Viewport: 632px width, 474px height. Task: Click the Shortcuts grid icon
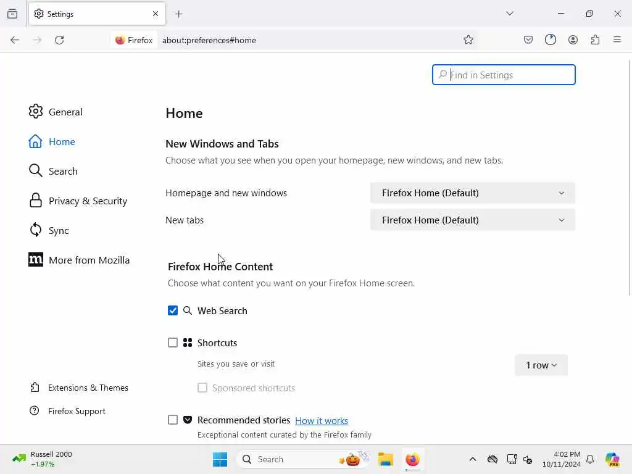click(188, 343)
